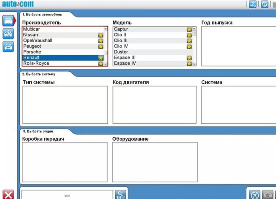Toggle the favorite star for Clio III
This screenshot has width=276, height=199.
tap(189, 41)
